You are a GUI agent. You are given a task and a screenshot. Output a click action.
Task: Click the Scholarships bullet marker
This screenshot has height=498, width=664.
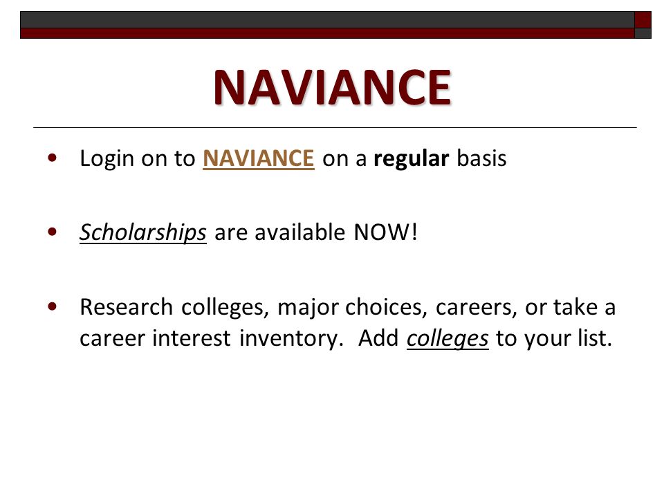[53, 232]
